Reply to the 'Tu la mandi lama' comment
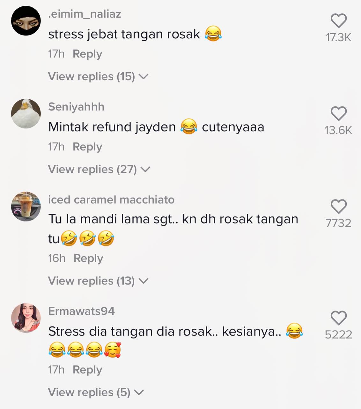Screen dimensions: 361x409 pyautogui.click(x=88, y=258)
